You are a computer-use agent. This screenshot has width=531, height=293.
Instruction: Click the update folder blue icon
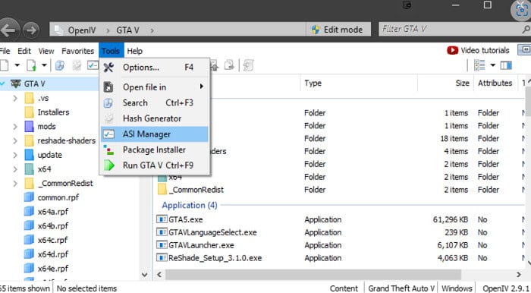coord(29,155)
